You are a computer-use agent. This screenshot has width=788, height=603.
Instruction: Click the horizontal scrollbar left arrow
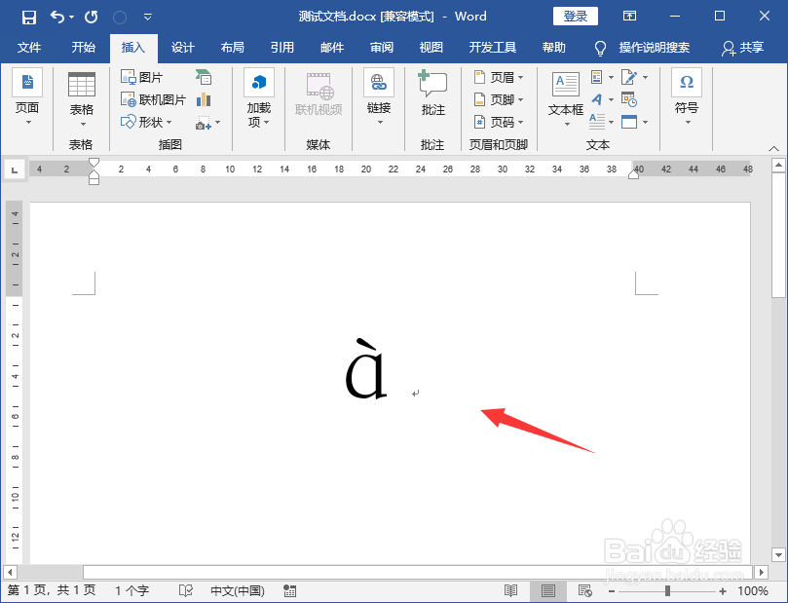[10, 573]
